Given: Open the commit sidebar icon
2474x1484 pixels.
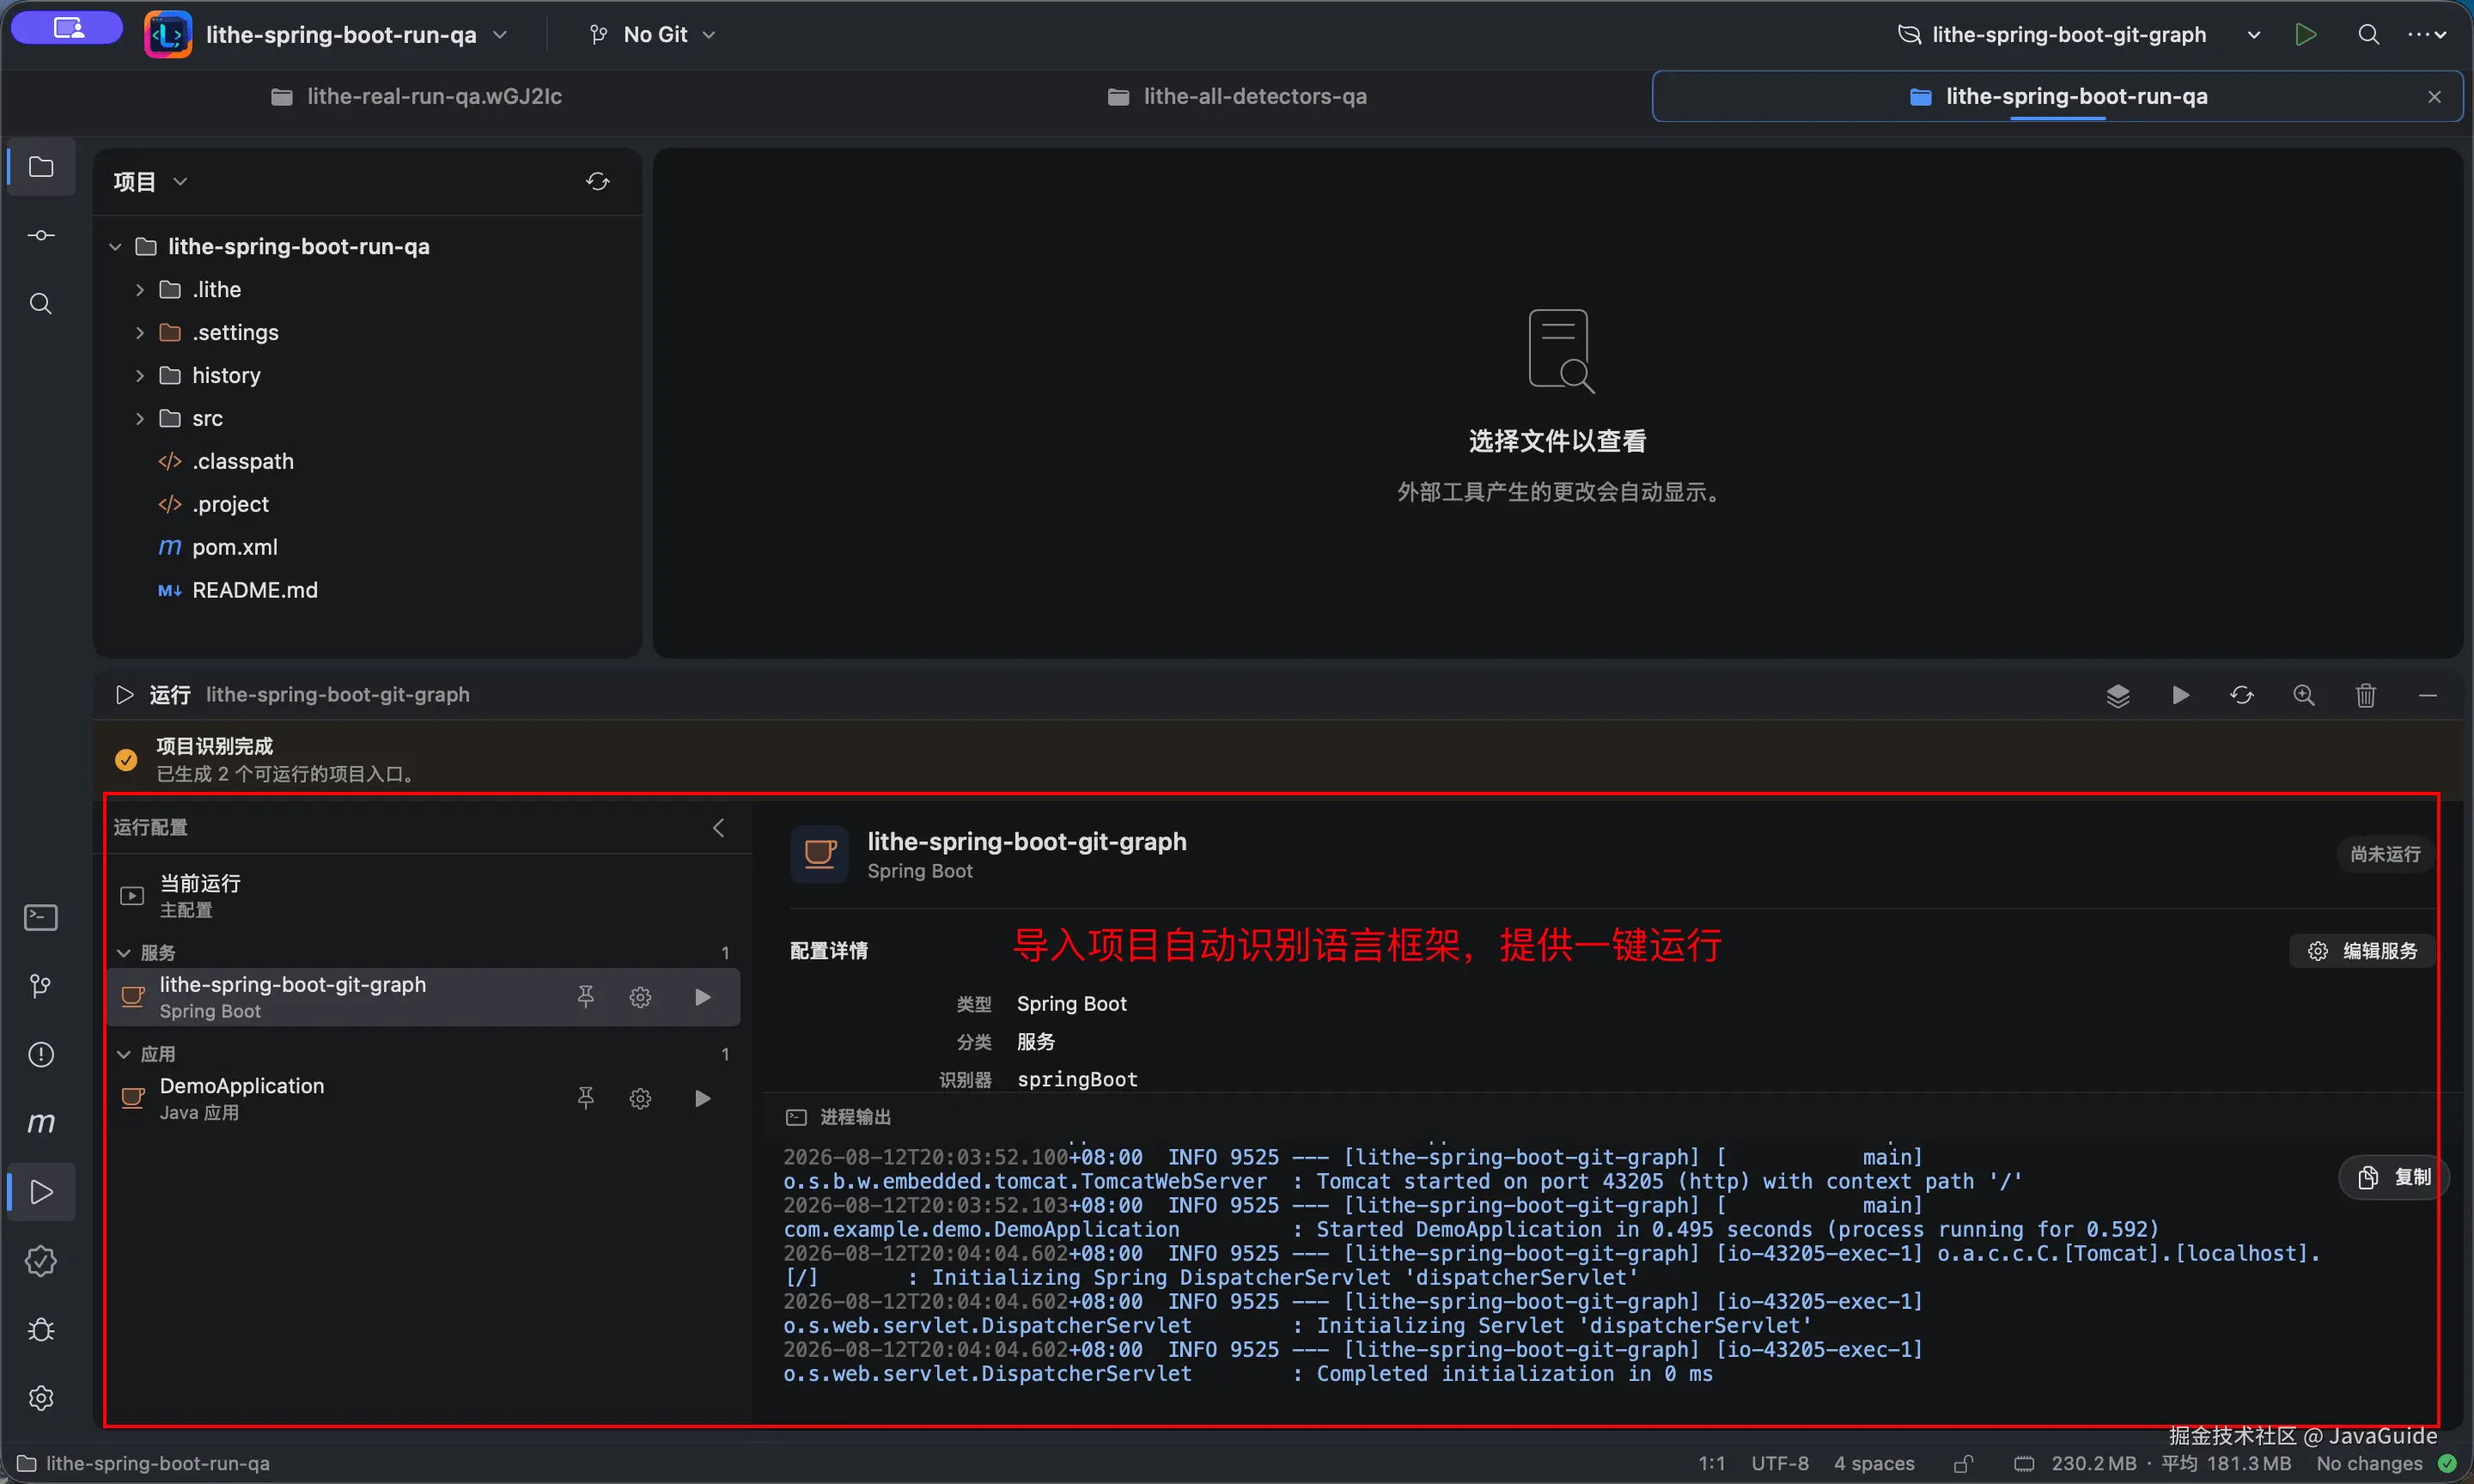Looking at the screenshot, I should coord(41,235).
